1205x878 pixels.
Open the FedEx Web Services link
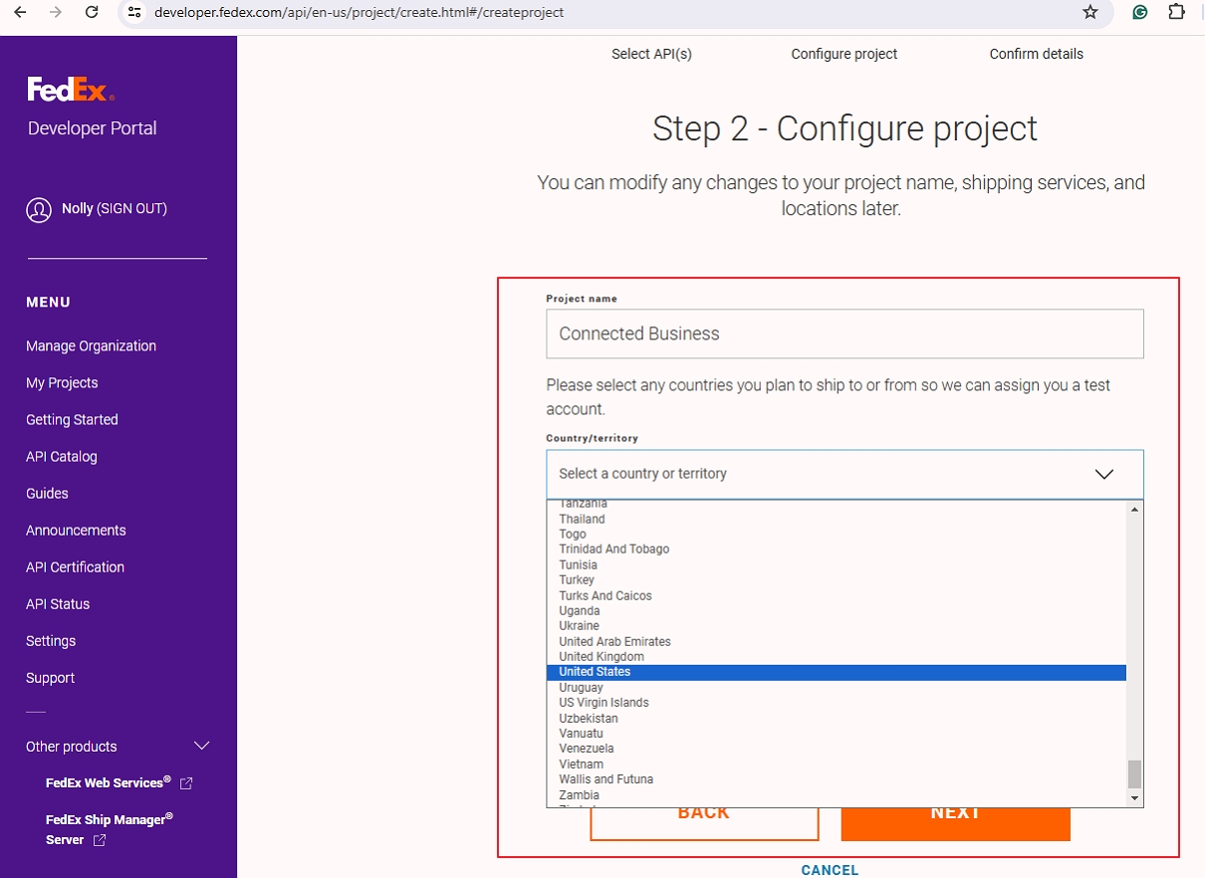[x=109, y=782]
